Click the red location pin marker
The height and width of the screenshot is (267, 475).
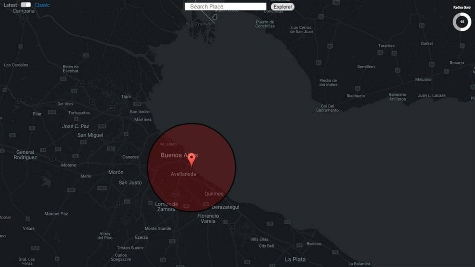click(x=191, y=159)
